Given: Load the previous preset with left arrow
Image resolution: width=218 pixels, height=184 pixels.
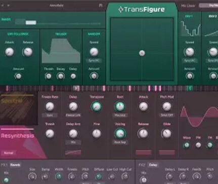Looking at the screenshot, I should click(x=3, y=6).
